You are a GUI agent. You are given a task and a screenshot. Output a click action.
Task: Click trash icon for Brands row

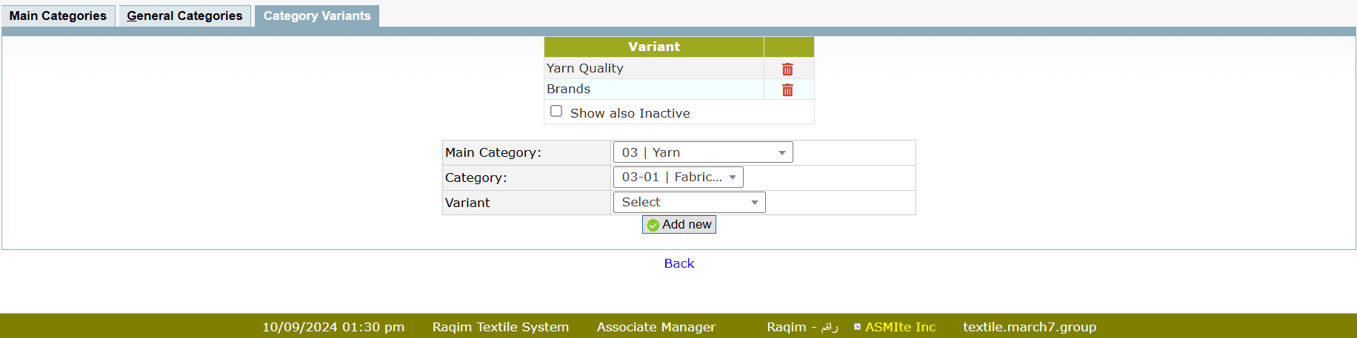pos(787,89)
